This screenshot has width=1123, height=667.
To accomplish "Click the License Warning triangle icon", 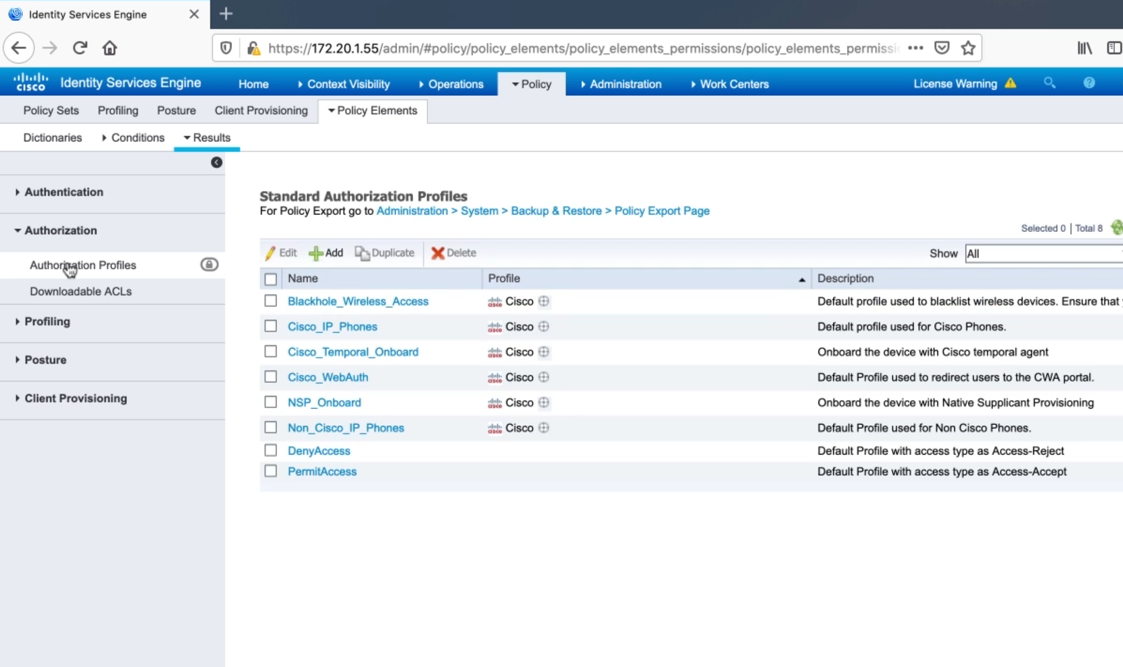I will point(1010,83).
